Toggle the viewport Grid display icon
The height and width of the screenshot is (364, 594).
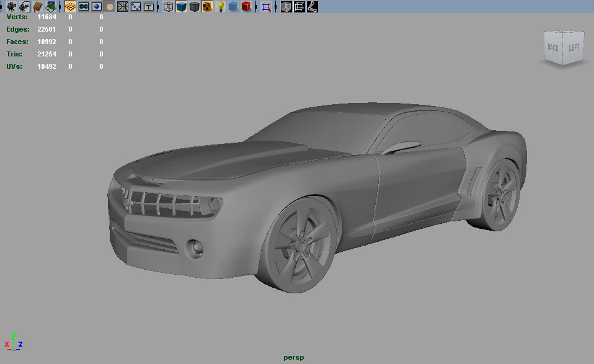pyautogui.click(x=70, y=6)
